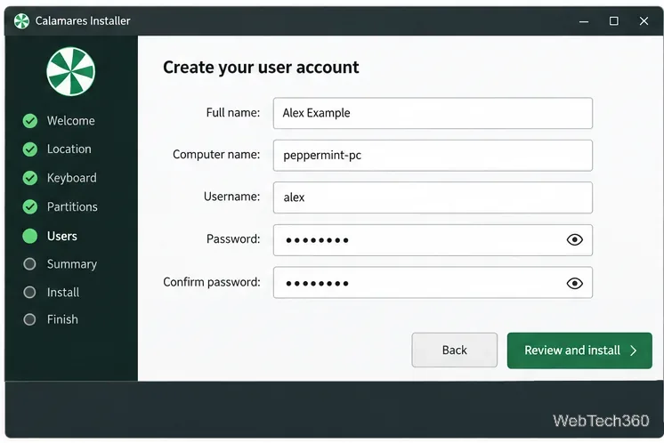This screenshot has width=664, height=443.
Task: Click the chevron arrow on Review and install
Action: point(634,350)
